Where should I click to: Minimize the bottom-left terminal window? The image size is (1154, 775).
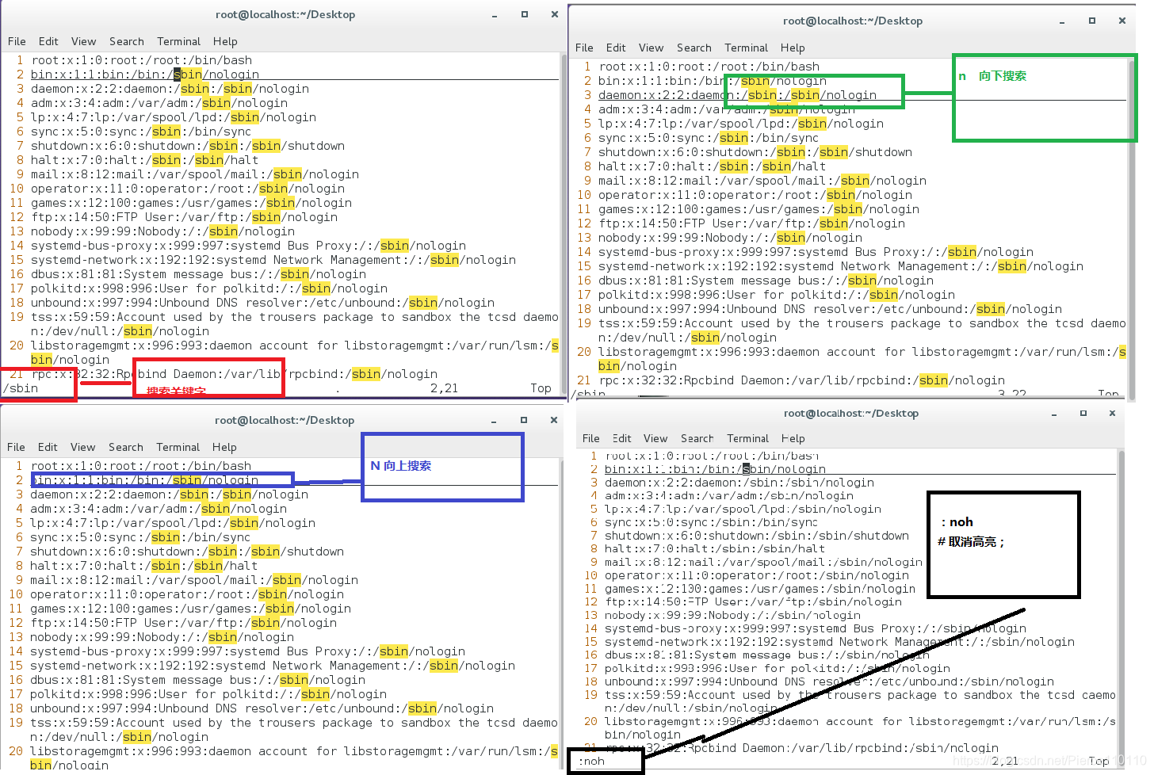494,421
